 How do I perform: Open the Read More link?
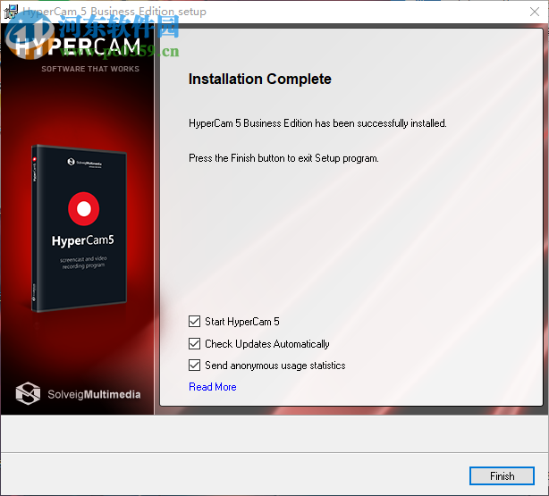(x=213, y=387)
